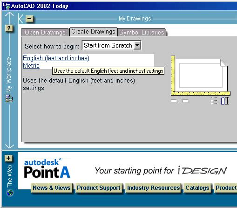The width and height of the screenshot is (237, 208).
Task: Open the Symbol Libraries tab
Action: (x=142, y=33)
